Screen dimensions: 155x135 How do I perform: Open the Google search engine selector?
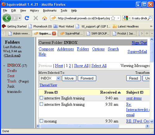coord(127,18)
